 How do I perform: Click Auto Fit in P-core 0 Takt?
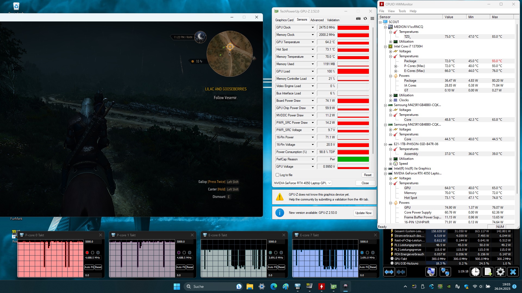(89, 267)
